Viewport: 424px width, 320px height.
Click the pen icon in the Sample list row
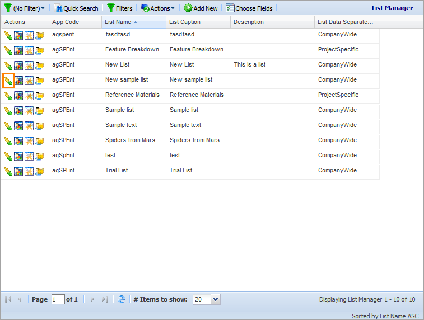click(8, 111)
